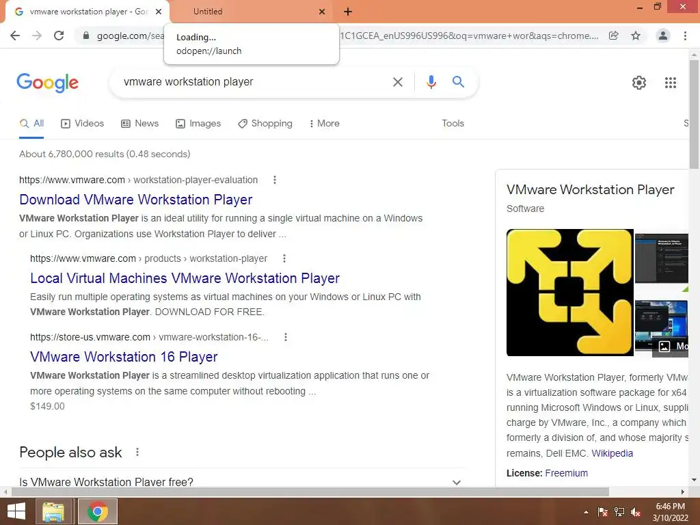This screenshot has height=525, width=700.
Task: Close the Untitled tab
Action: [322, 12]
